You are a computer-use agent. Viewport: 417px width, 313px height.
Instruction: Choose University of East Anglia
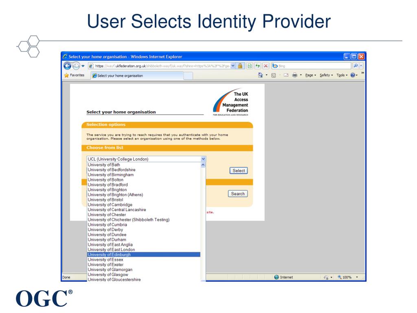pyautogui.click(x=144, y=245)
